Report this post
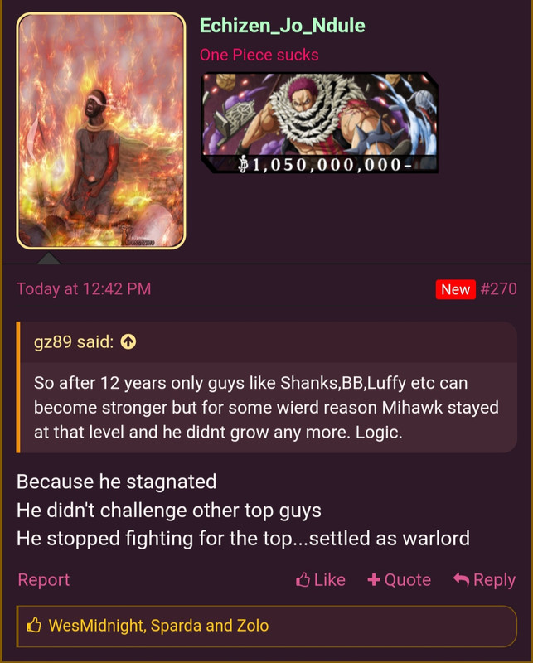This screenshot has width=533, height=663. pyautogui.click(x=44, y=579)
